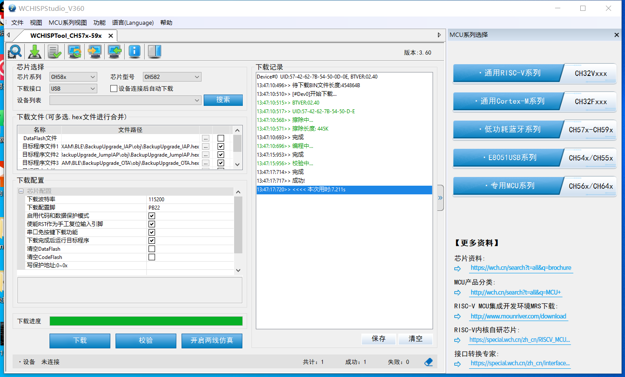Click the green download arrow toolbar icon
The height and width of the screenshot is (377, 625).
click(35, 52)
